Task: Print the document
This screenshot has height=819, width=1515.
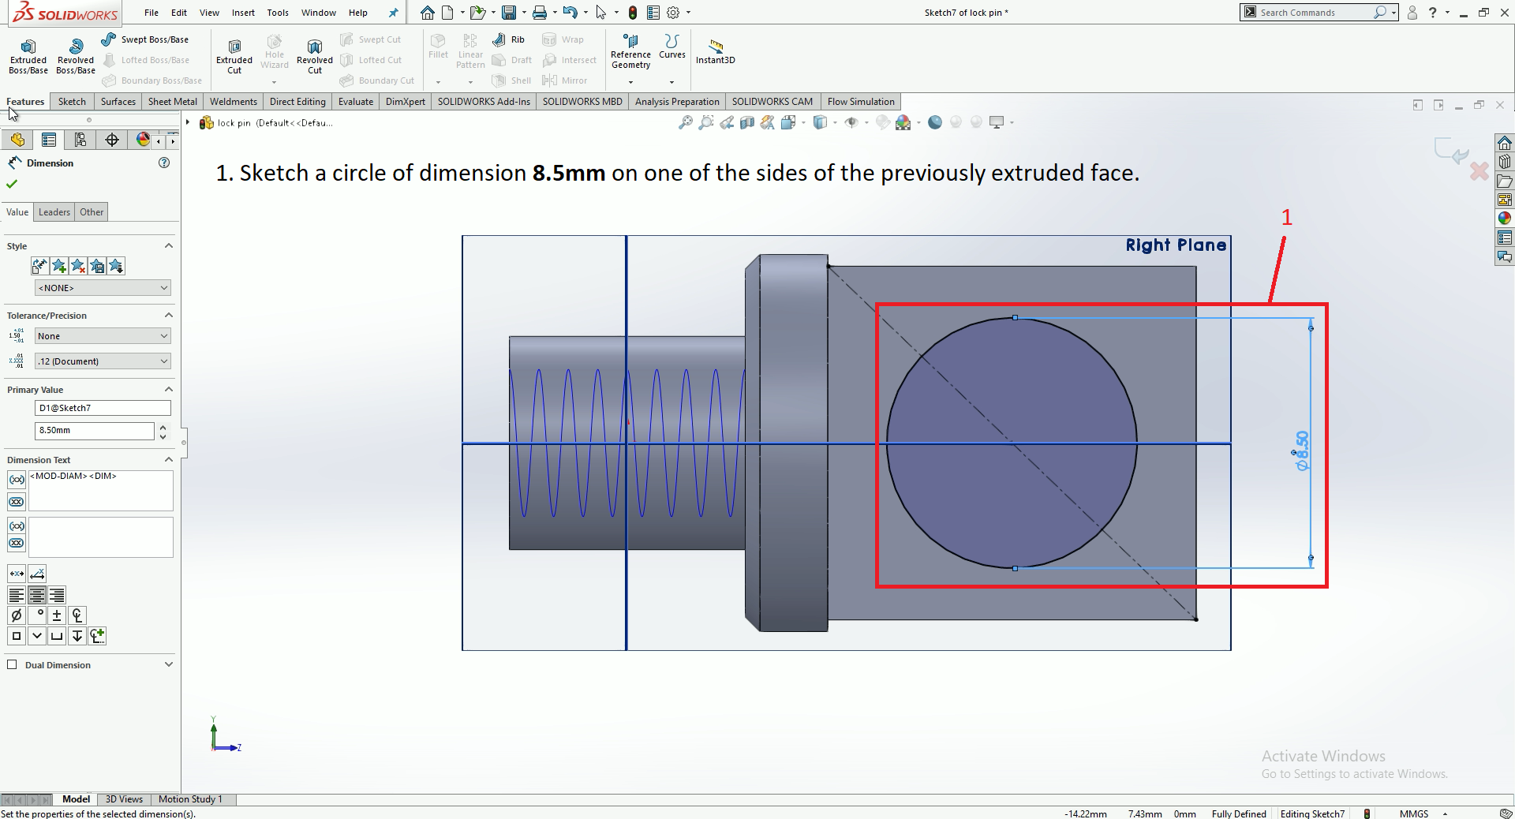Action: pyautogui.click(x=540, y=13)
